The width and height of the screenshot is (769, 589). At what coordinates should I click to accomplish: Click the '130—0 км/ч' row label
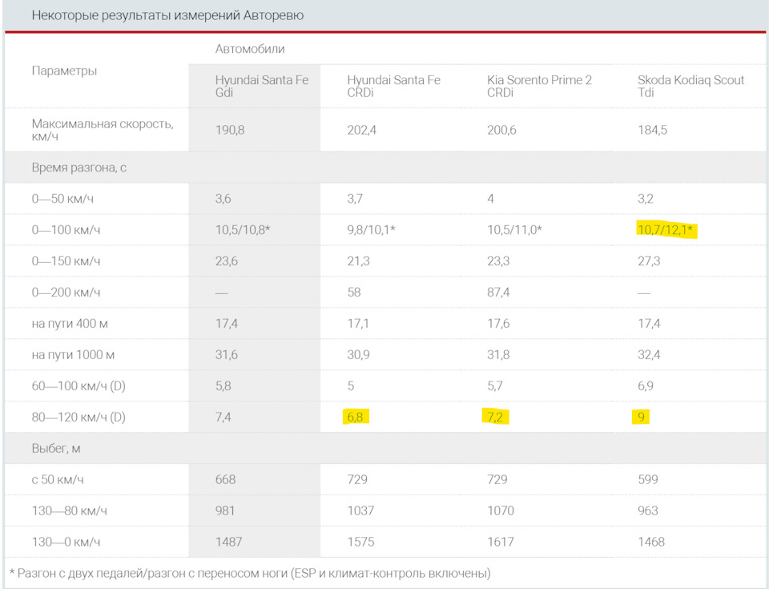(66, 543)
